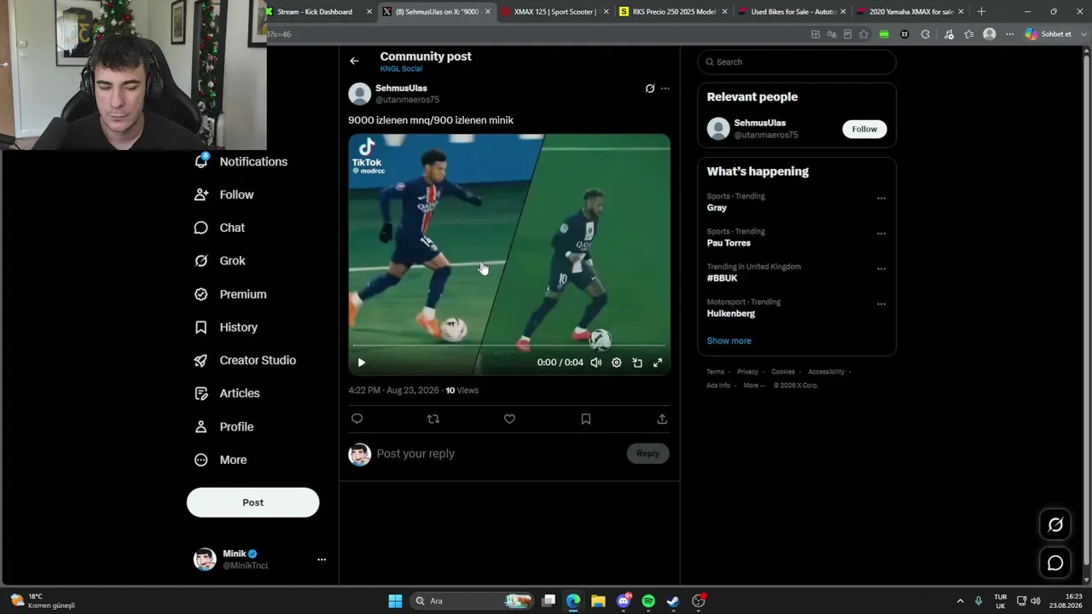1092x614 pixels.
Task: Go to Profile from the sidebar
Action: [224, 426]
